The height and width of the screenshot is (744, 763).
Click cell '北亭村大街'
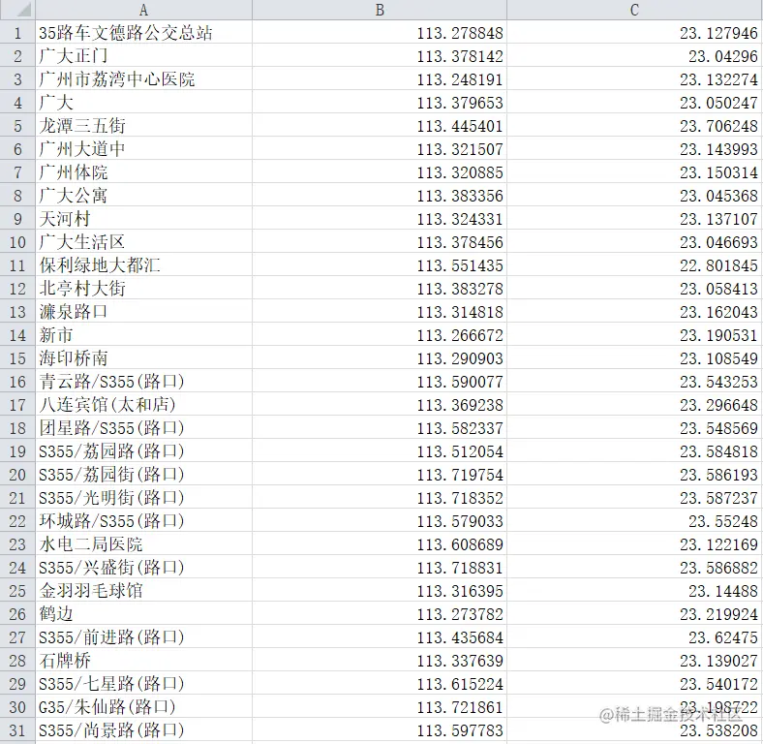pyautogui.click(x=143, y=289)
